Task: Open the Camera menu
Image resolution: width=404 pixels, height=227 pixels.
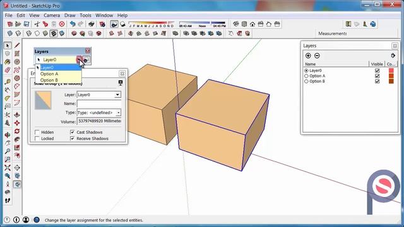Action: pos(52,15)
